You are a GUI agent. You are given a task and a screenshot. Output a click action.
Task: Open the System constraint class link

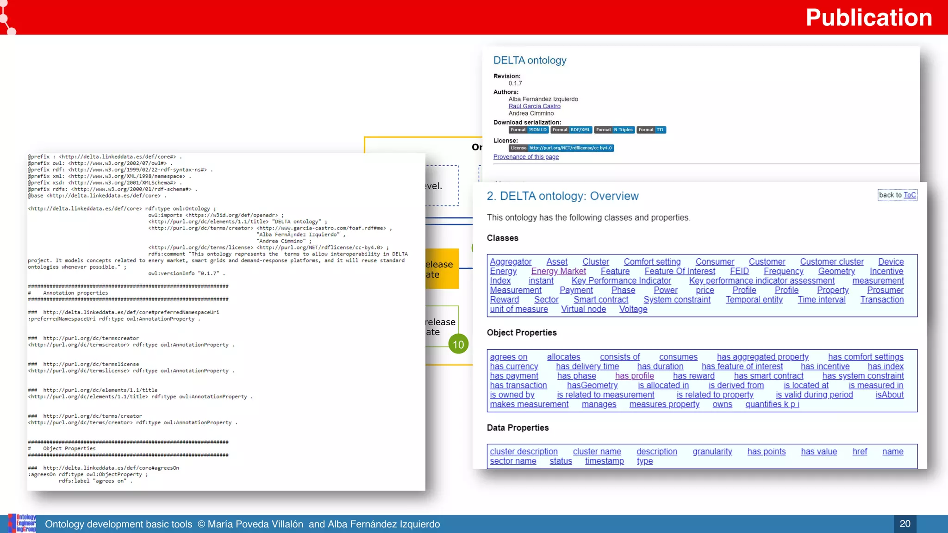677,300
